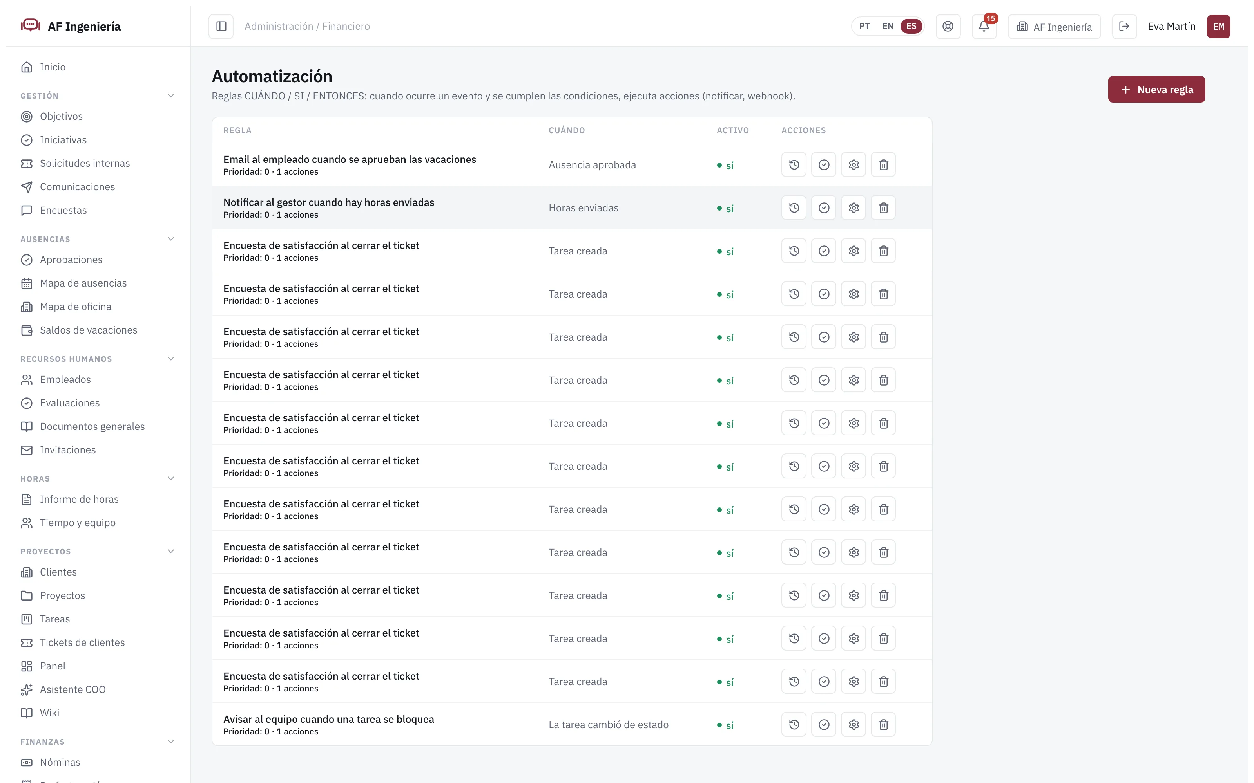This screenshot has width=1254, height=783.
Task: Open settings for Avisar al equipo rule
Action: [x=854, y=725]
